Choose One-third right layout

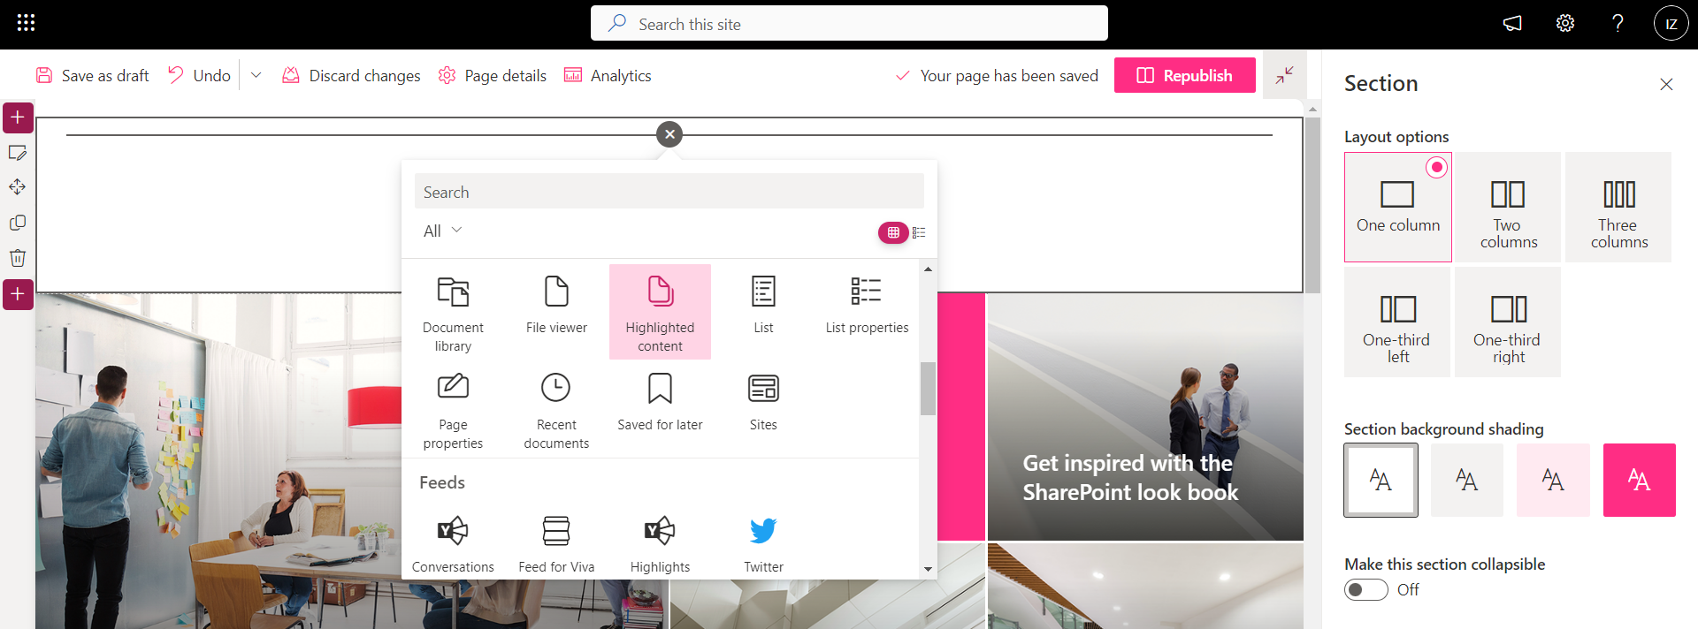click(x=1508, y=322)
